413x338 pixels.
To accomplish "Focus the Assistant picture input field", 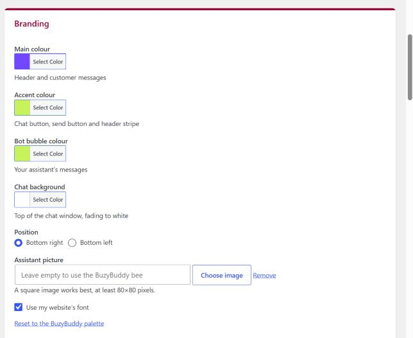I will tap(103, 275).
